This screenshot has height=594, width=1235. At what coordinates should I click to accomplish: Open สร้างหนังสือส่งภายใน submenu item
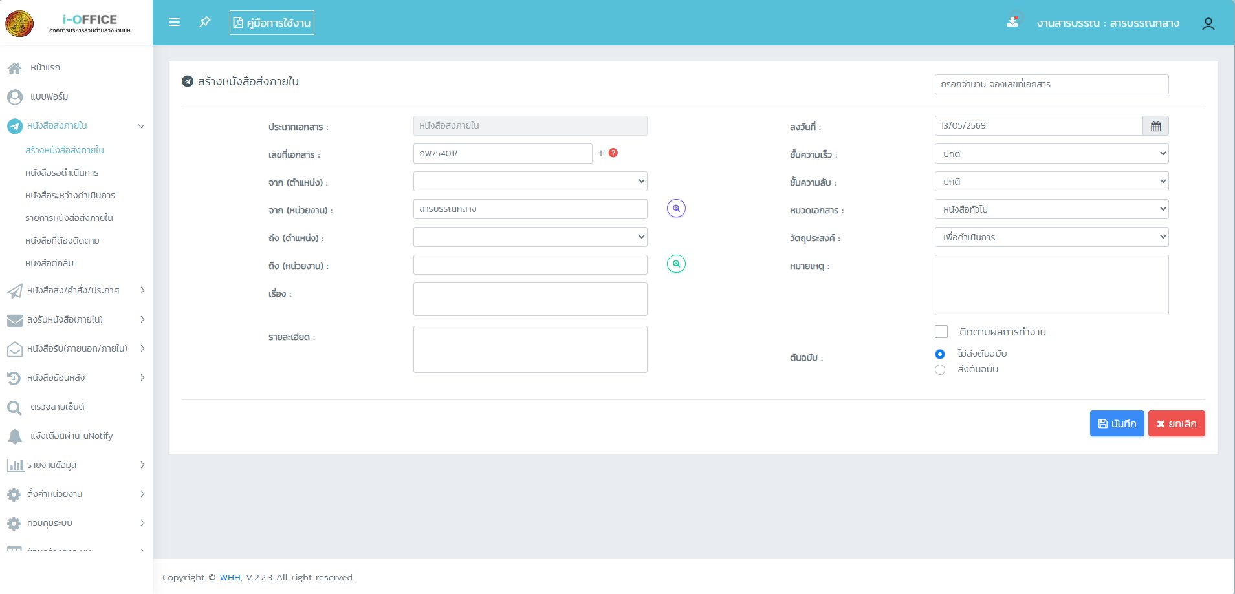(x=65, y=150)
